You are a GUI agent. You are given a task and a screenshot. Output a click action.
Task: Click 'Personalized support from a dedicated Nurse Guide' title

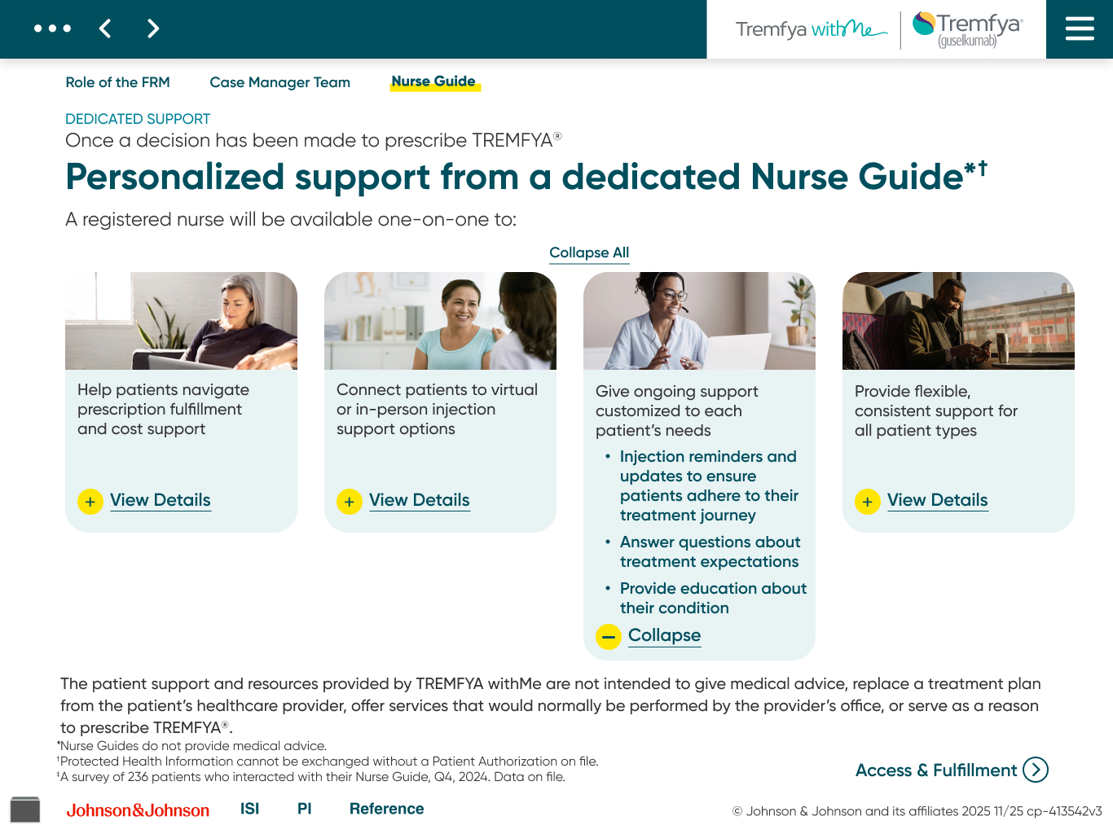point(526,177)
